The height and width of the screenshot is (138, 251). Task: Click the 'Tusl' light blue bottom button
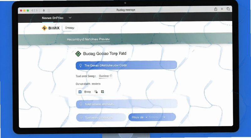(x=101, y=118)
